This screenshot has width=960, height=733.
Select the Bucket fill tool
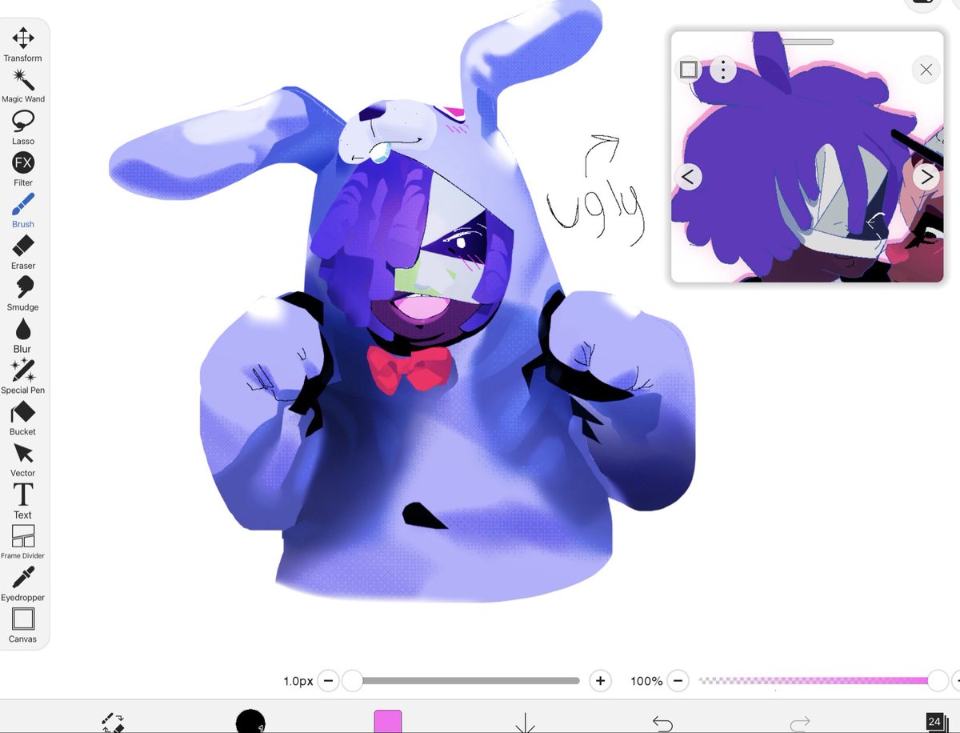click(x=23, y=419)
